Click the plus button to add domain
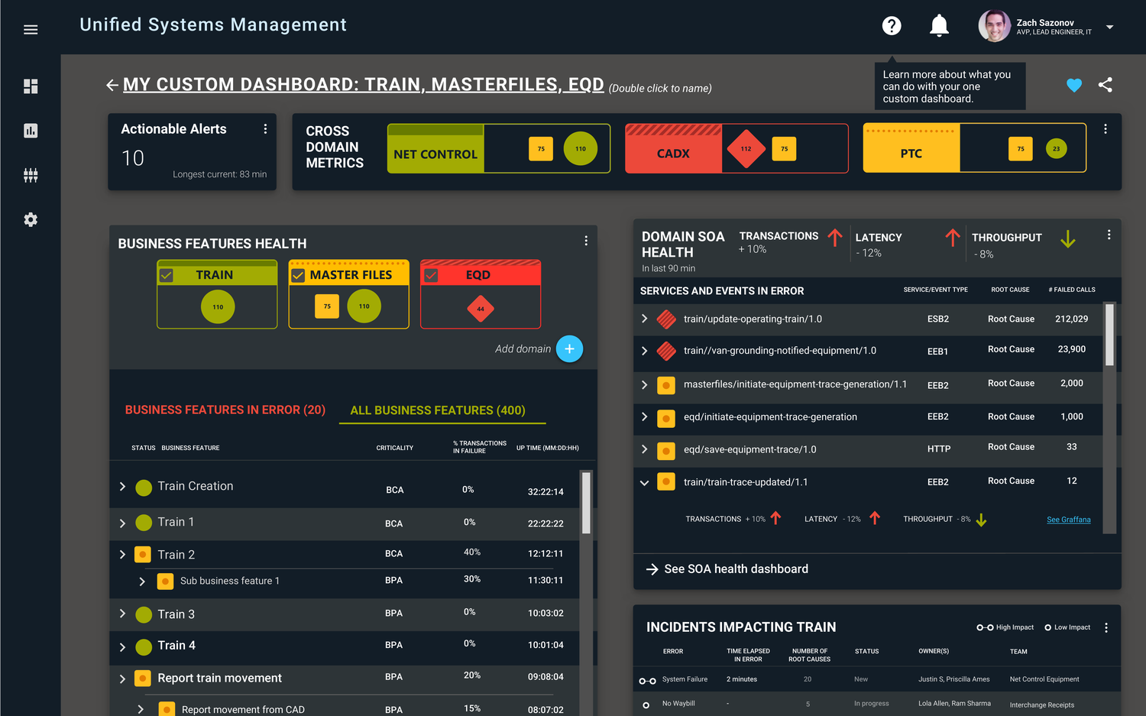 pos(569,348)
